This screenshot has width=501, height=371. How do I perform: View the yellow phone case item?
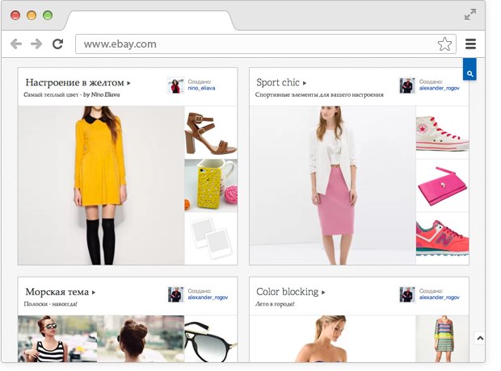click(211, 185)
